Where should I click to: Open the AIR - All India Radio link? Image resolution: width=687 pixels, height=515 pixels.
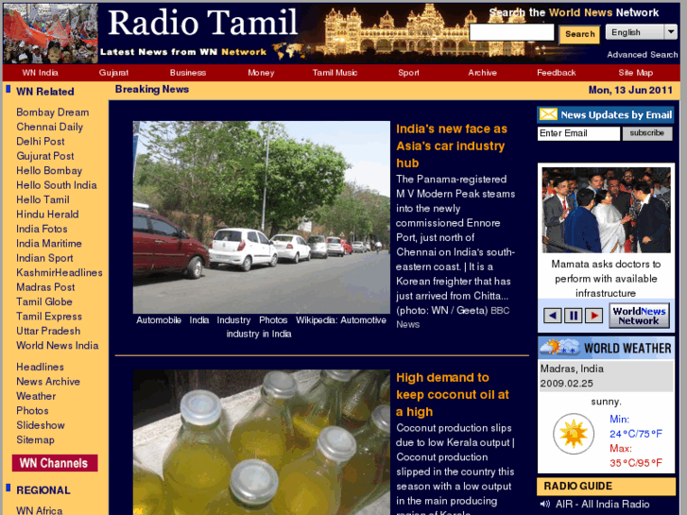coord(603,504)
